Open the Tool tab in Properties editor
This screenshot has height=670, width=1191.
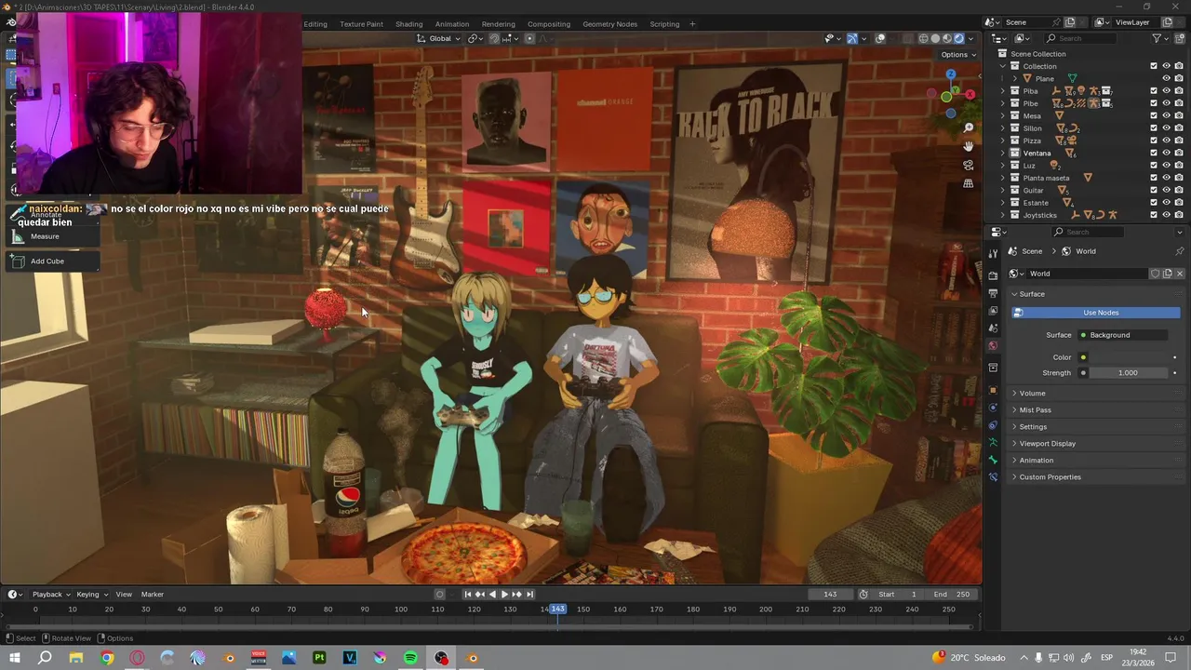pos(993,254)
